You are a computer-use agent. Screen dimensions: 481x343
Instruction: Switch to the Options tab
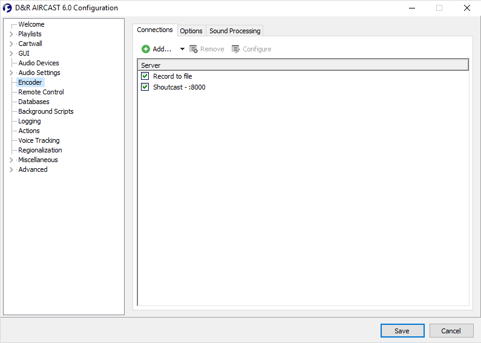coord(191,31)
